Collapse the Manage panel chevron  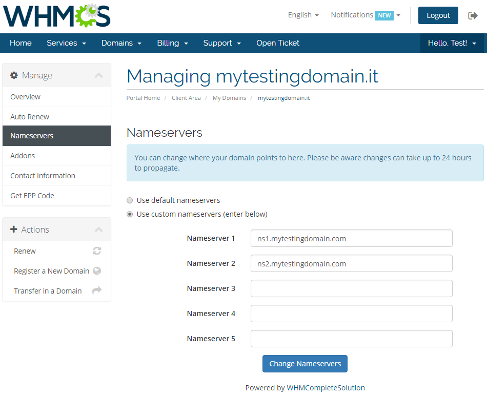point(99,75)
